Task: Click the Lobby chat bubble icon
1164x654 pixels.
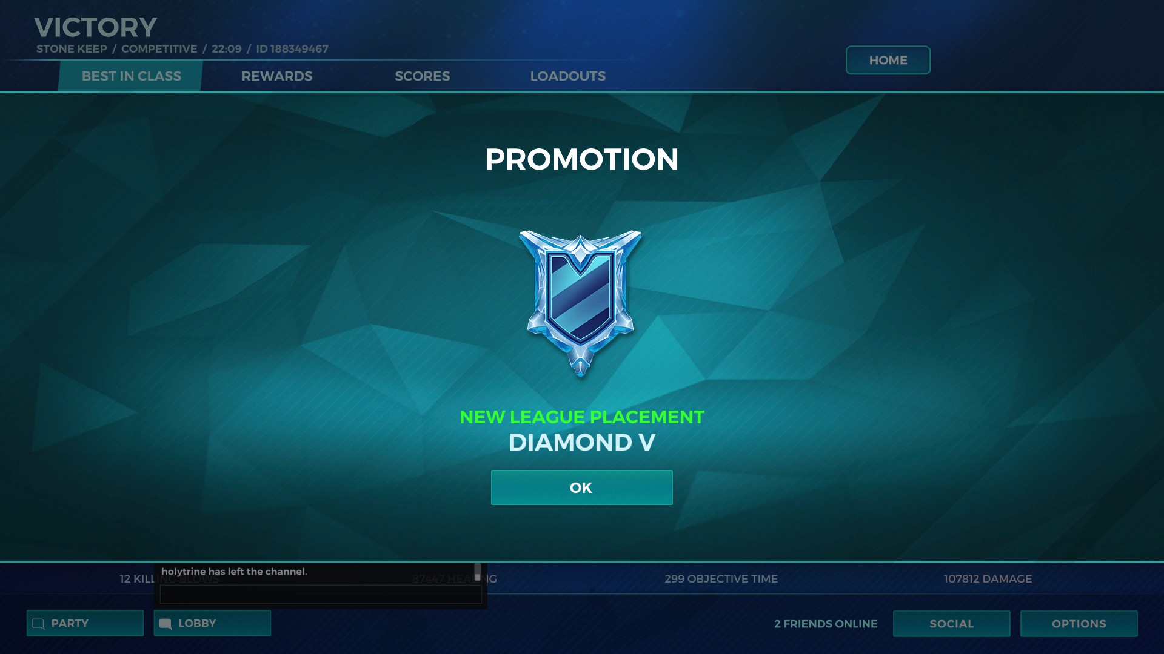Action: [166, 624]
